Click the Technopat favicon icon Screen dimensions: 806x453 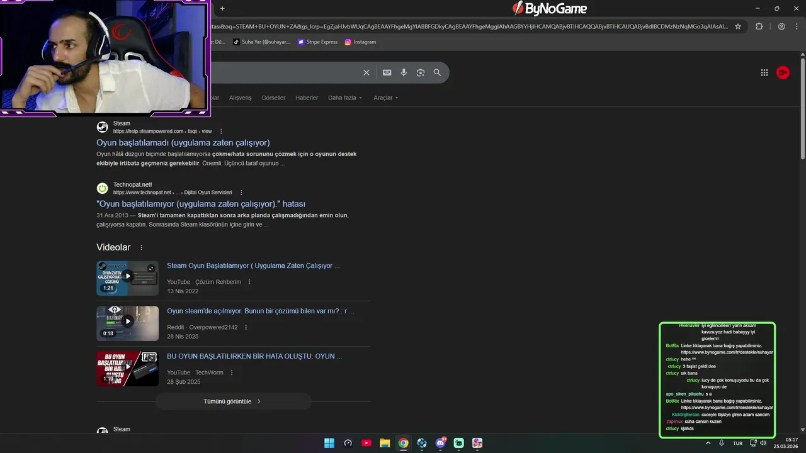pyautogui.click(x=102, y=188)
